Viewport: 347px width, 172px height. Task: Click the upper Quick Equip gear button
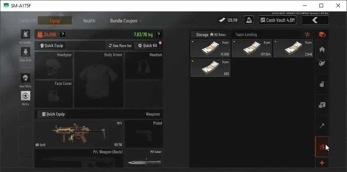pos(51,46)
